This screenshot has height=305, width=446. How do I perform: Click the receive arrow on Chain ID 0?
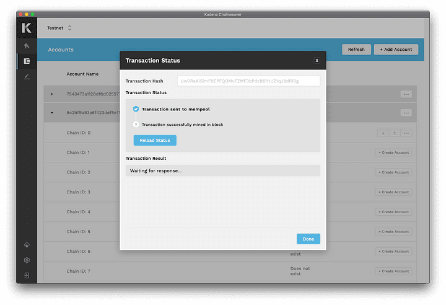tap(383, 133)
